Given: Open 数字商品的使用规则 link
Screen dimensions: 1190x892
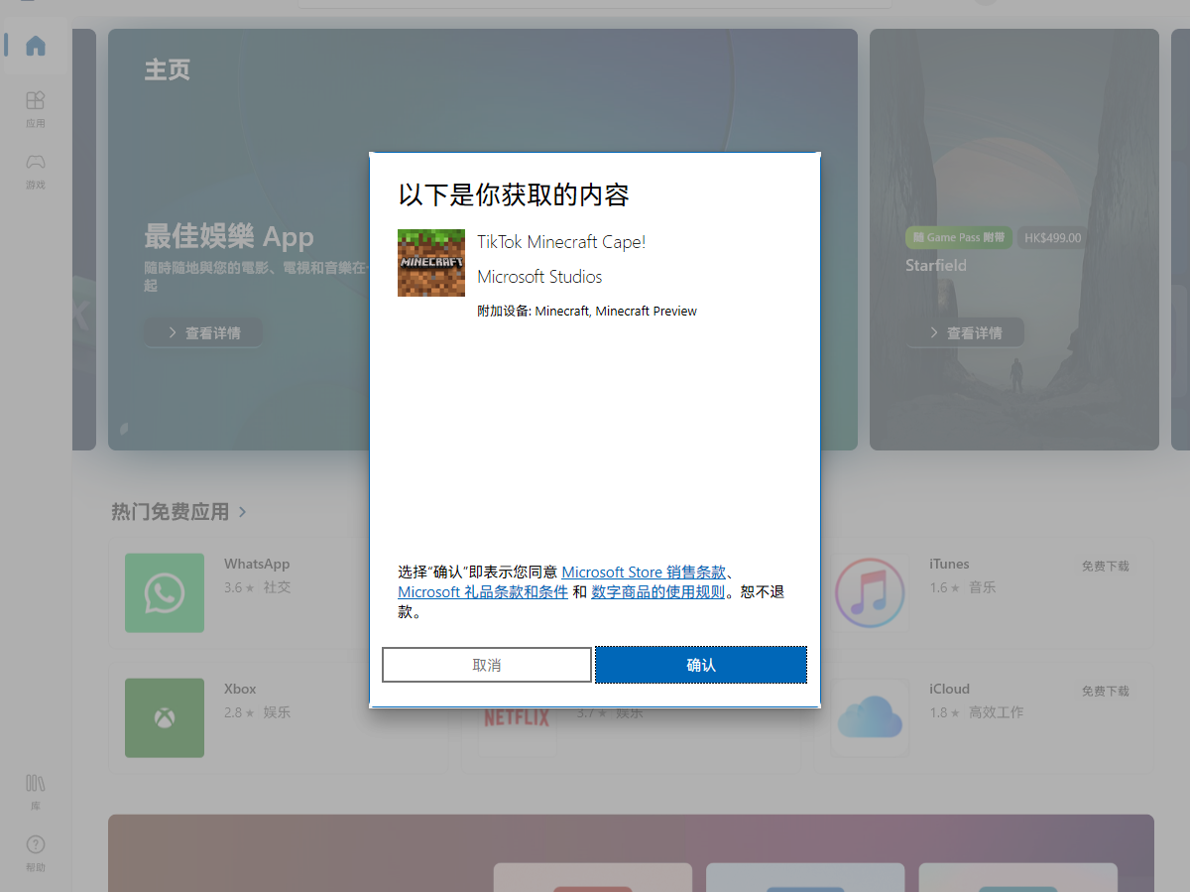Looking at the screenshot, I should [657, 591].
